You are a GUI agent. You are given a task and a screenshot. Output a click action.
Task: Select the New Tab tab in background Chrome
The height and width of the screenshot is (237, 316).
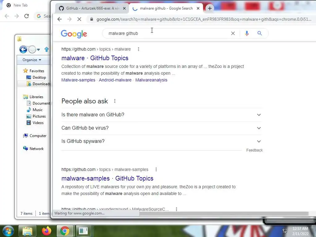pyautogui.click(x=20, y=5)
